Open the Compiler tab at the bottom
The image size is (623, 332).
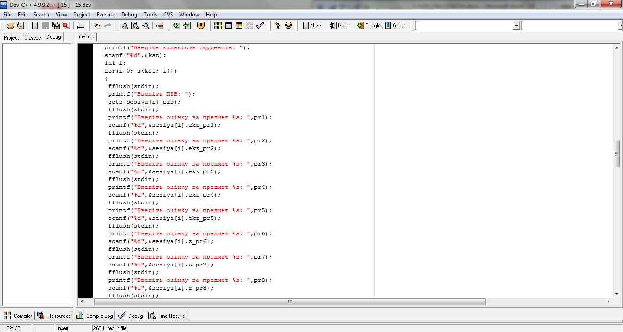18,316
